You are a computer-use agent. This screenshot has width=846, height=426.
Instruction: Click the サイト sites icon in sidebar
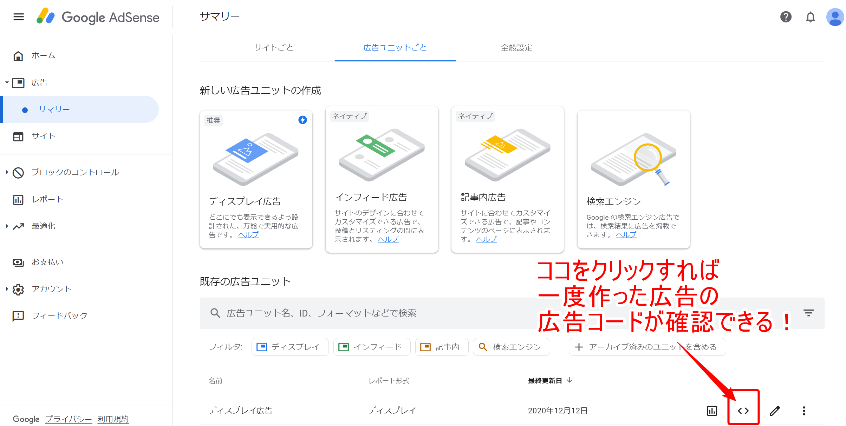click(x=18, y=137)
